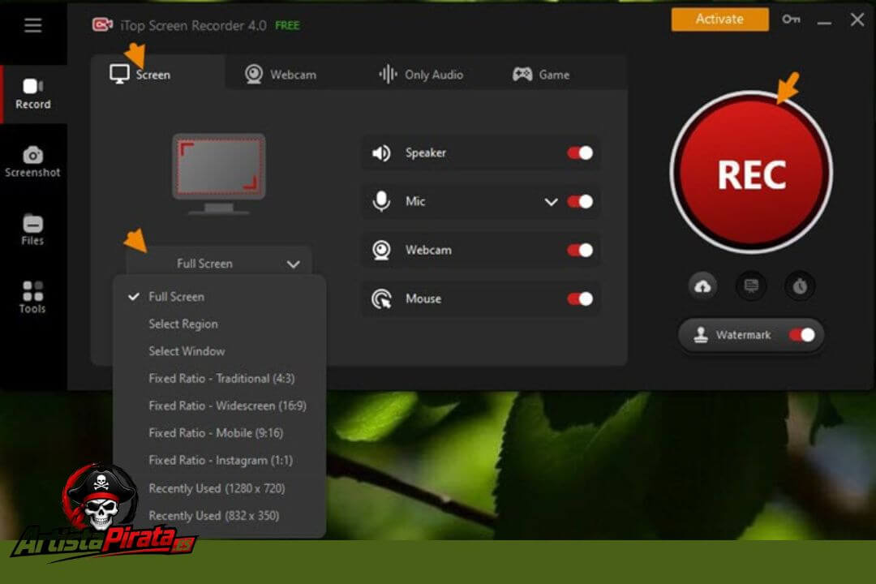
Task: Click the speaker volume icon
Action: click(381, 153)
